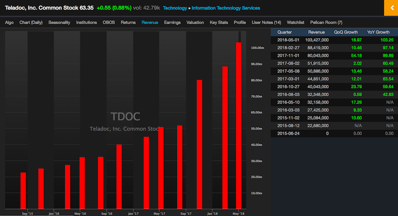Select the 2017-05-08 quarter date
The height and width of the screenshot is (216, 398).
point(288,71)
